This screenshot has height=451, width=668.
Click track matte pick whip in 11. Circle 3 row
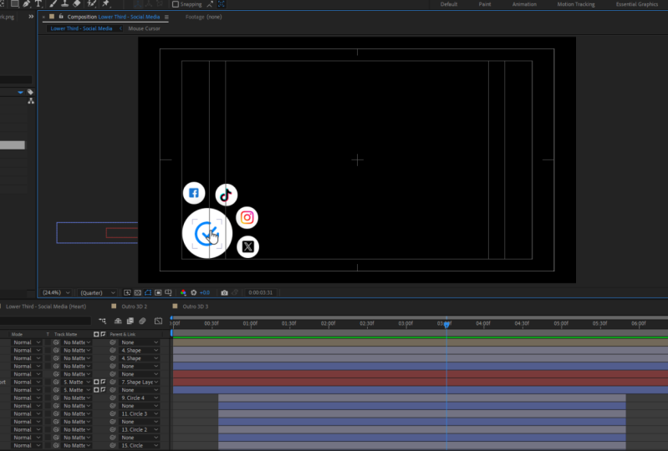(x=56, y=413)
